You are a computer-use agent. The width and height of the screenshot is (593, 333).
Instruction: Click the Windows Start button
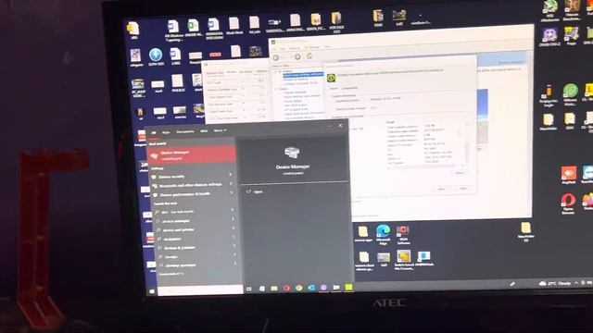pos(152,291)
